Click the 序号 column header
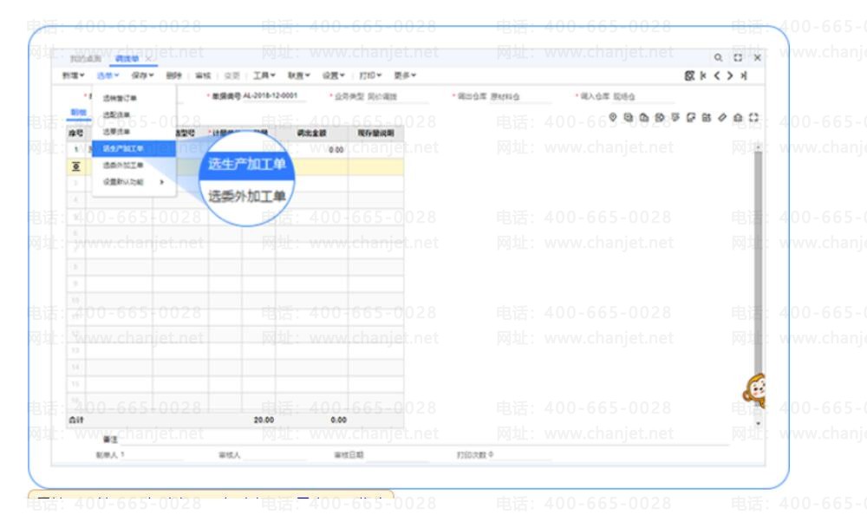 (x=75, y=134)
